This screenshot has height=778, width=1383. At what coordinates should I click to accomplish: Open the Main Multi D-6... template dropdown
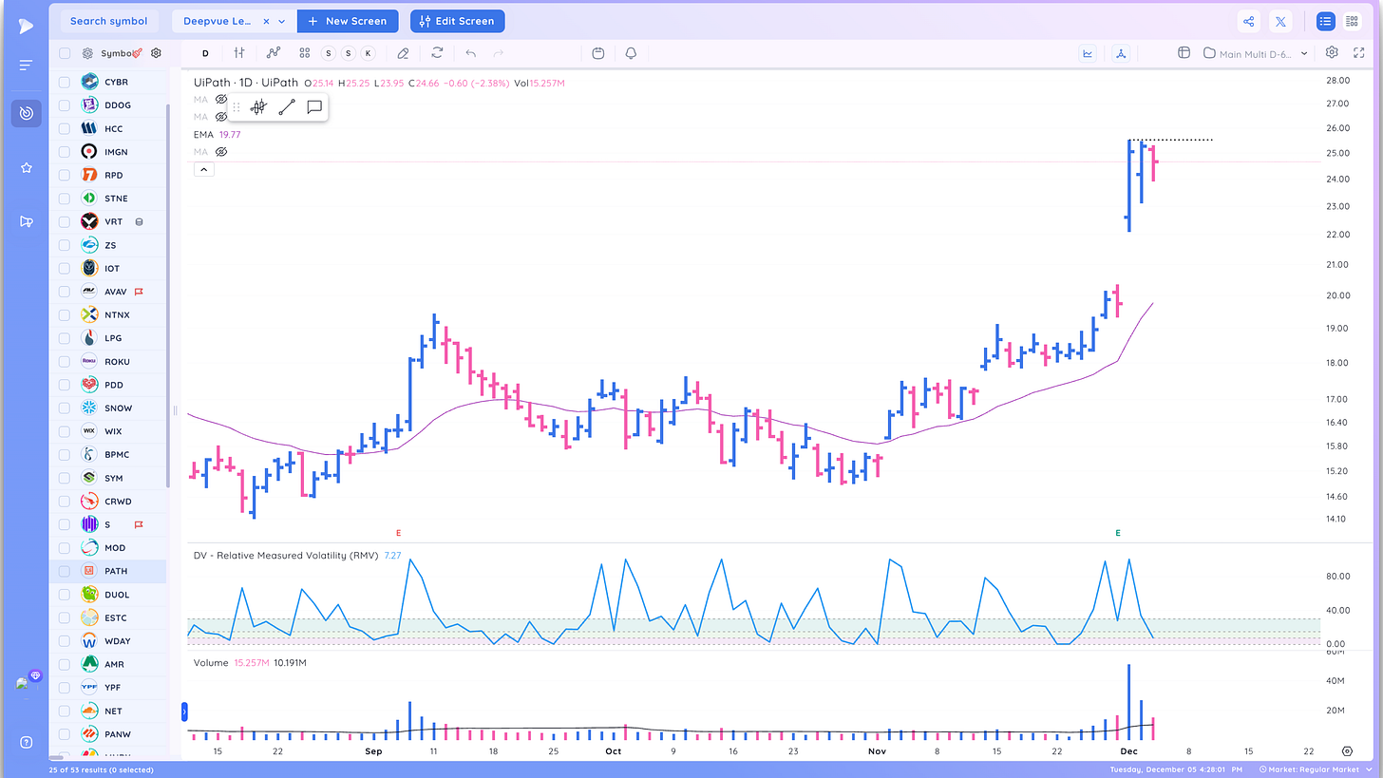(1257, 53)
